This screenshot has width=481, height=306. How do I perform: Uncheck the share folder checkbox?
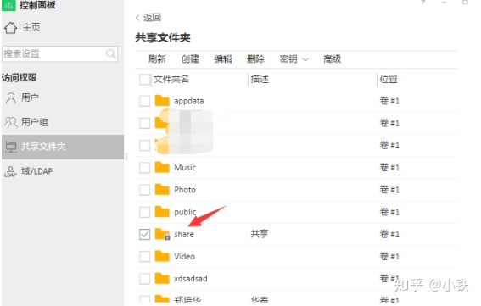point(145,234)
